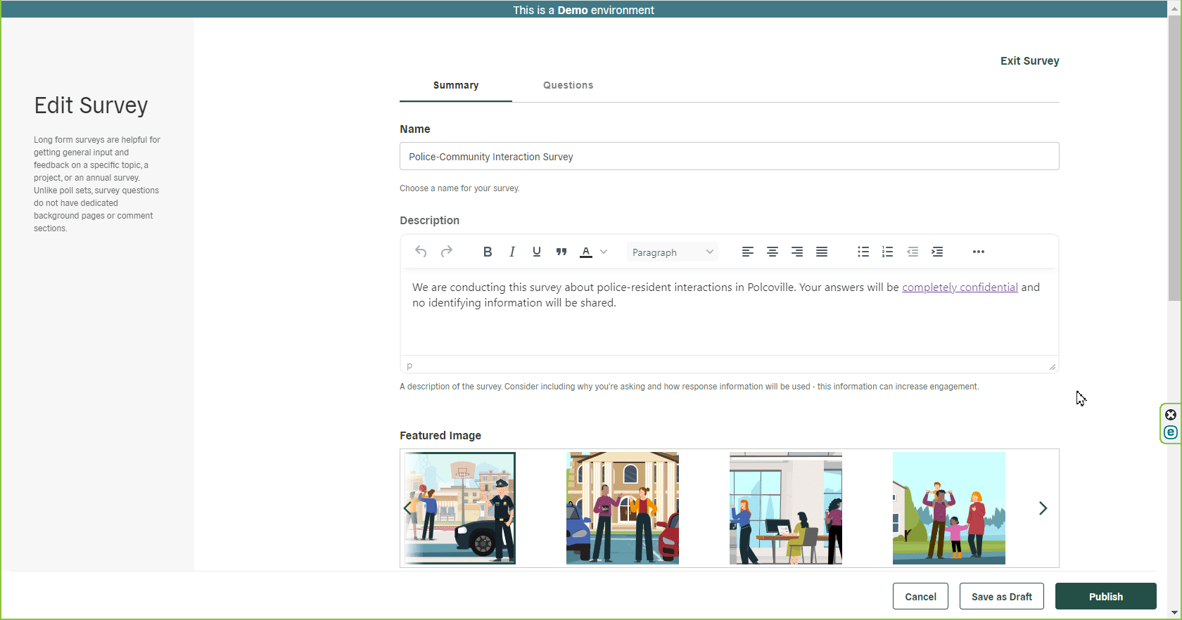
Task: Apply underline formatting
Action: 537,252
